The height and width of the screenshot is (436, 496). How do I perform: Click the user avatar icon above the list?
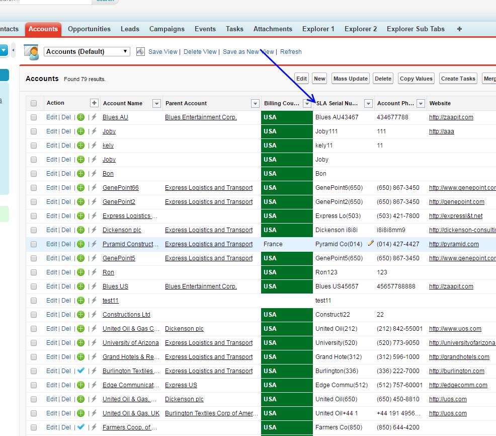[x=30, y=51]
